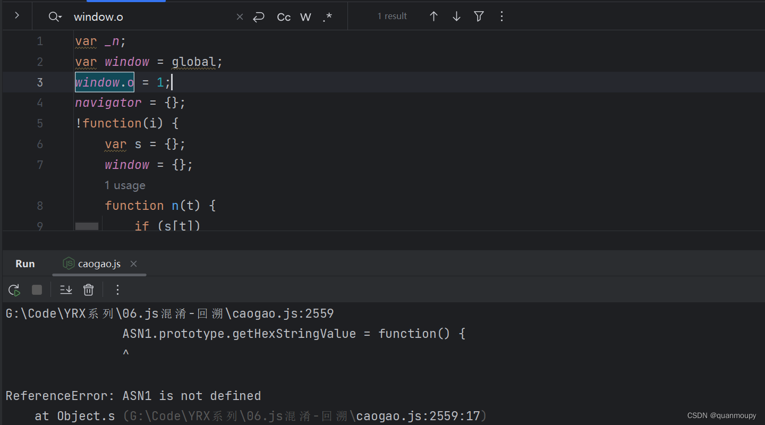765x425 pixels.
Task: Toggle Regex (.*) search option
Action: 327,17
